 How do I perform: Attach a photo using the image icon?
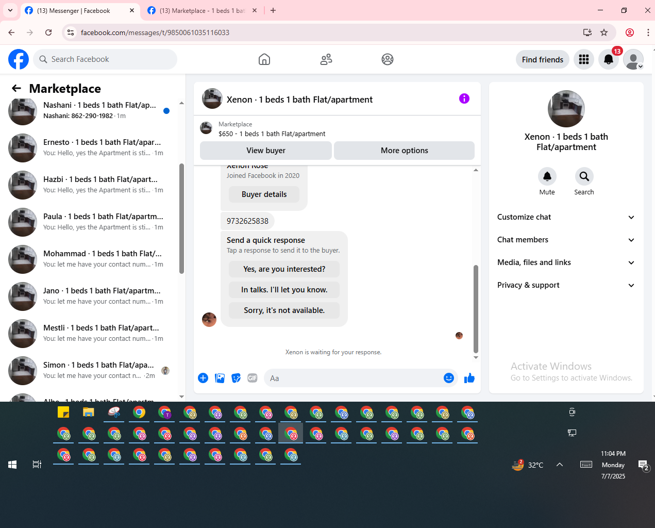click(220, 378)
